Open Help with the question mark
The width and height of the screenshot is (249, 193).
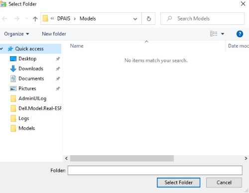pos(240,34)
